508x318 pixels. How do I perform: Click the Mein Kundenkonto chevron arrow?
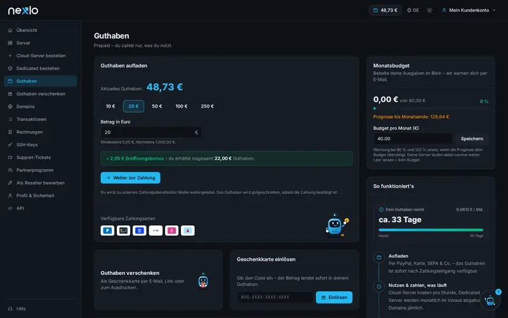pos(494,10)
